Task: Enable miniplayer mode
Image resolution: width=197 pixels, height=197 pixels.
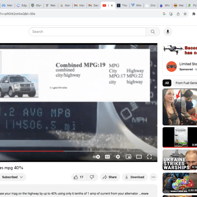Action: pos(128,157)
